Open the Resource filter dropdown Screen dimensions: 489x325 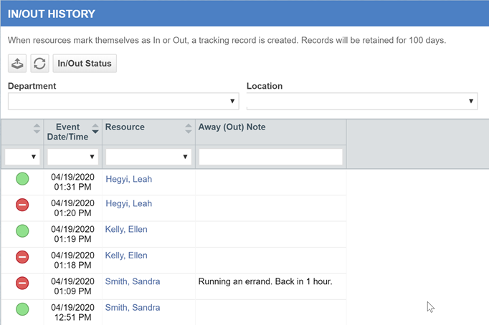[x=148, y=157]
